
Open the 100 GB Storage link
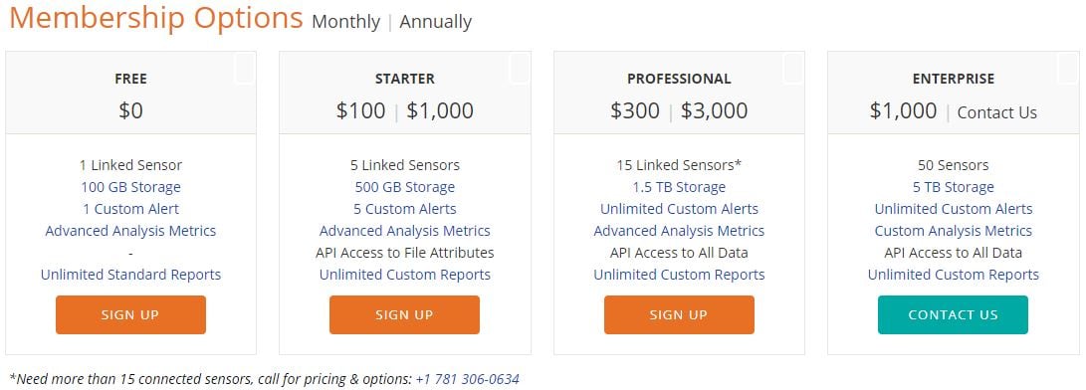click(x=130, y=187)
